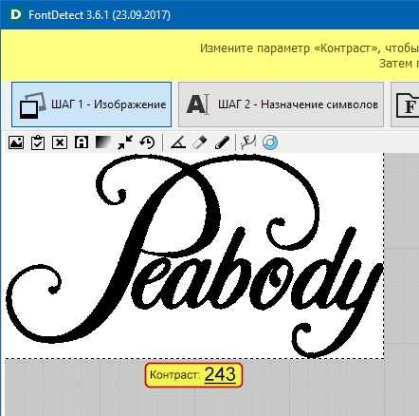Click the Контраст value 243
419x416 pixels.
pos(220,375)
